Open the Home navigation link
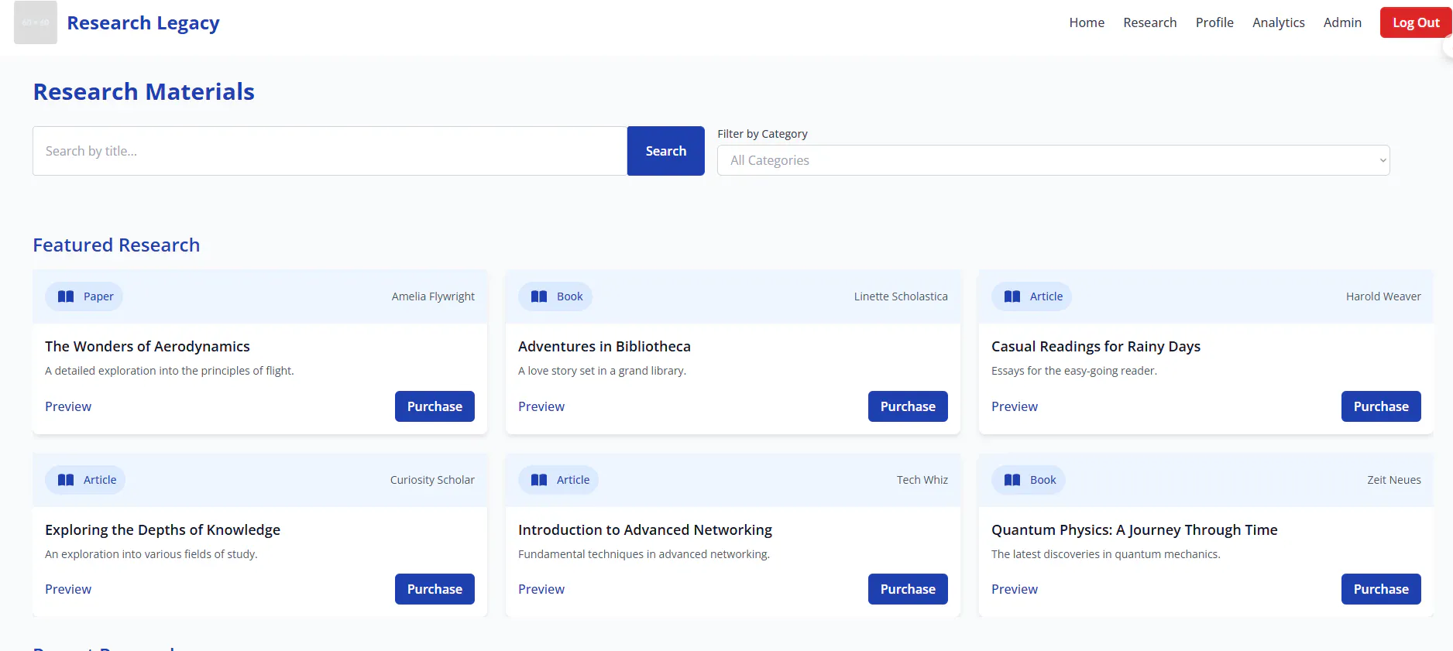The image size is (1453, 651). pos(1087,22)
